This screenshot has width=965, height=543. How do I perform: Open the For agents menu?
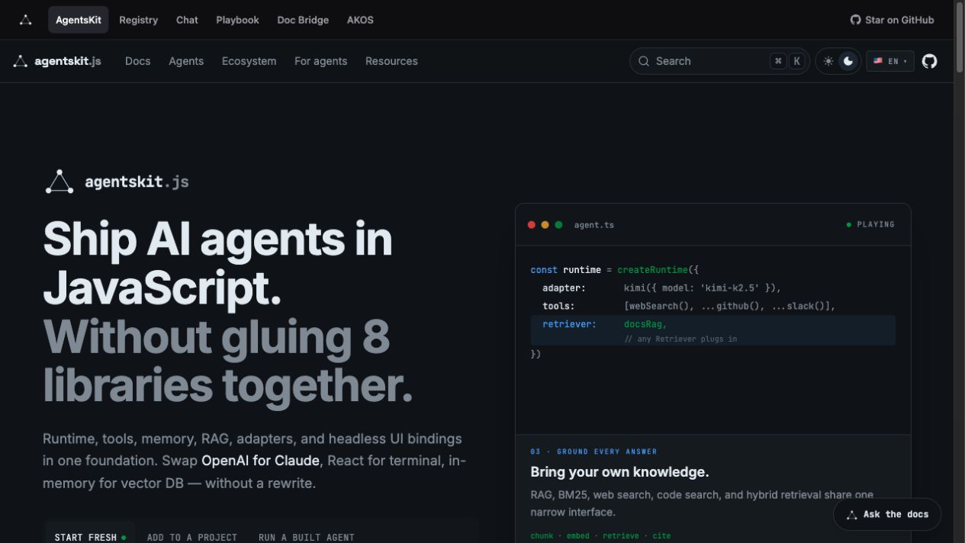click(320, 61)
